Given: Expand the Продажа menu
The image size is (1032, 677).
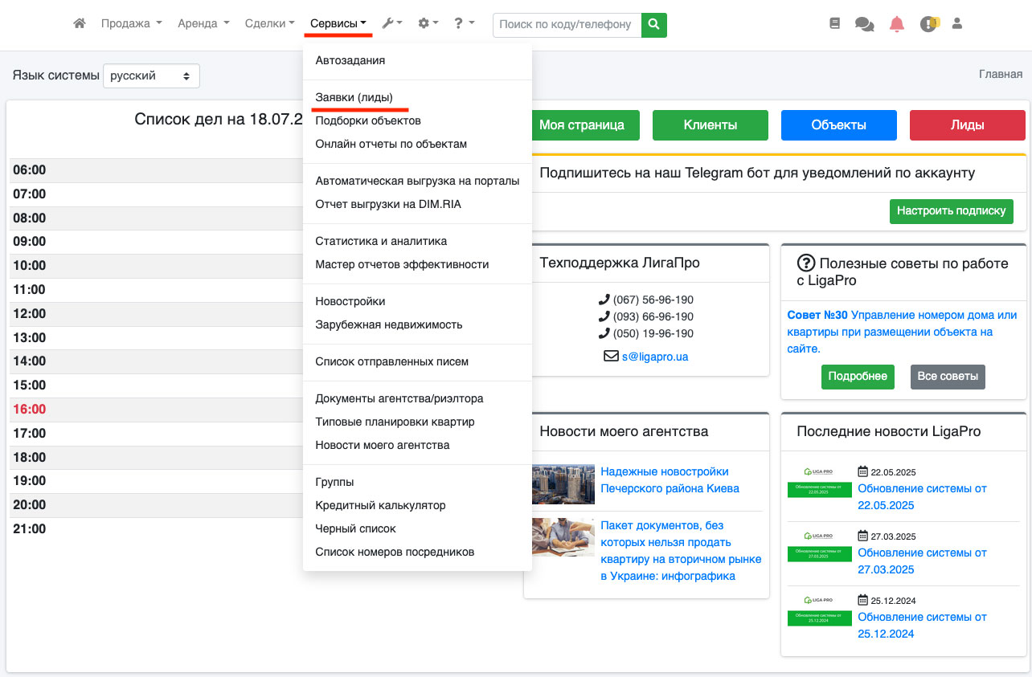Looking at the screenshot, I should (131, 24).
